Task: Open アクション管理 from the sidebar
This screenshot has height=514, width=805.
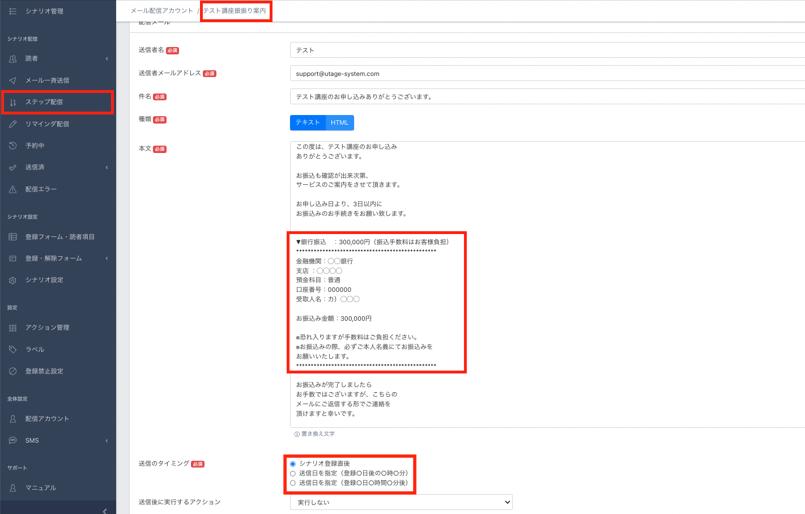Action: (47, 328)
